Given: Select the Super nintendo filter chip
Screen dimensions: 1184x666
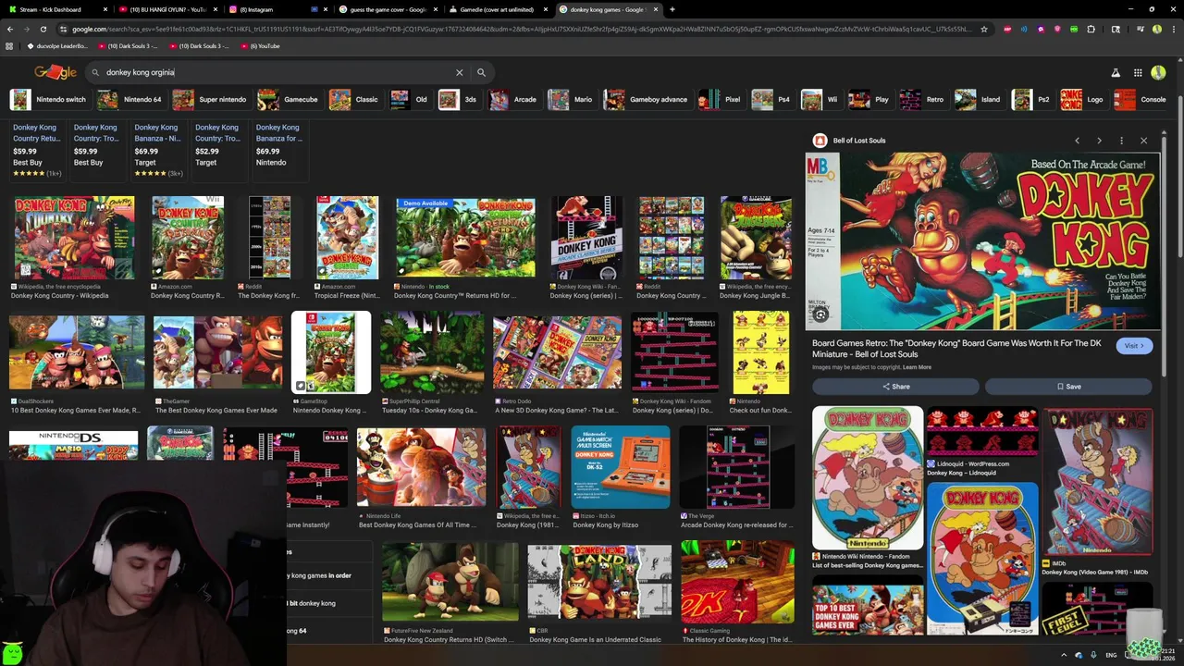Looking at the screenshot, I should pyautogui.click(x=210, y=100).
